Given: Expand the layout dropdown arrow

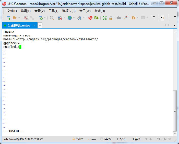Looking at the screenshot, I should tap(147, 18).
